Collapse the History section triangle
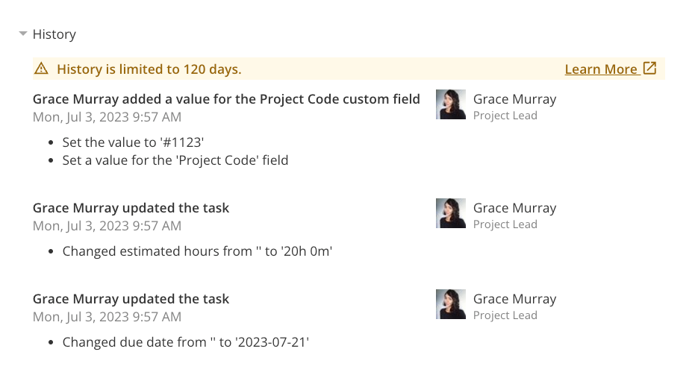698x378 pixels. 23,34
